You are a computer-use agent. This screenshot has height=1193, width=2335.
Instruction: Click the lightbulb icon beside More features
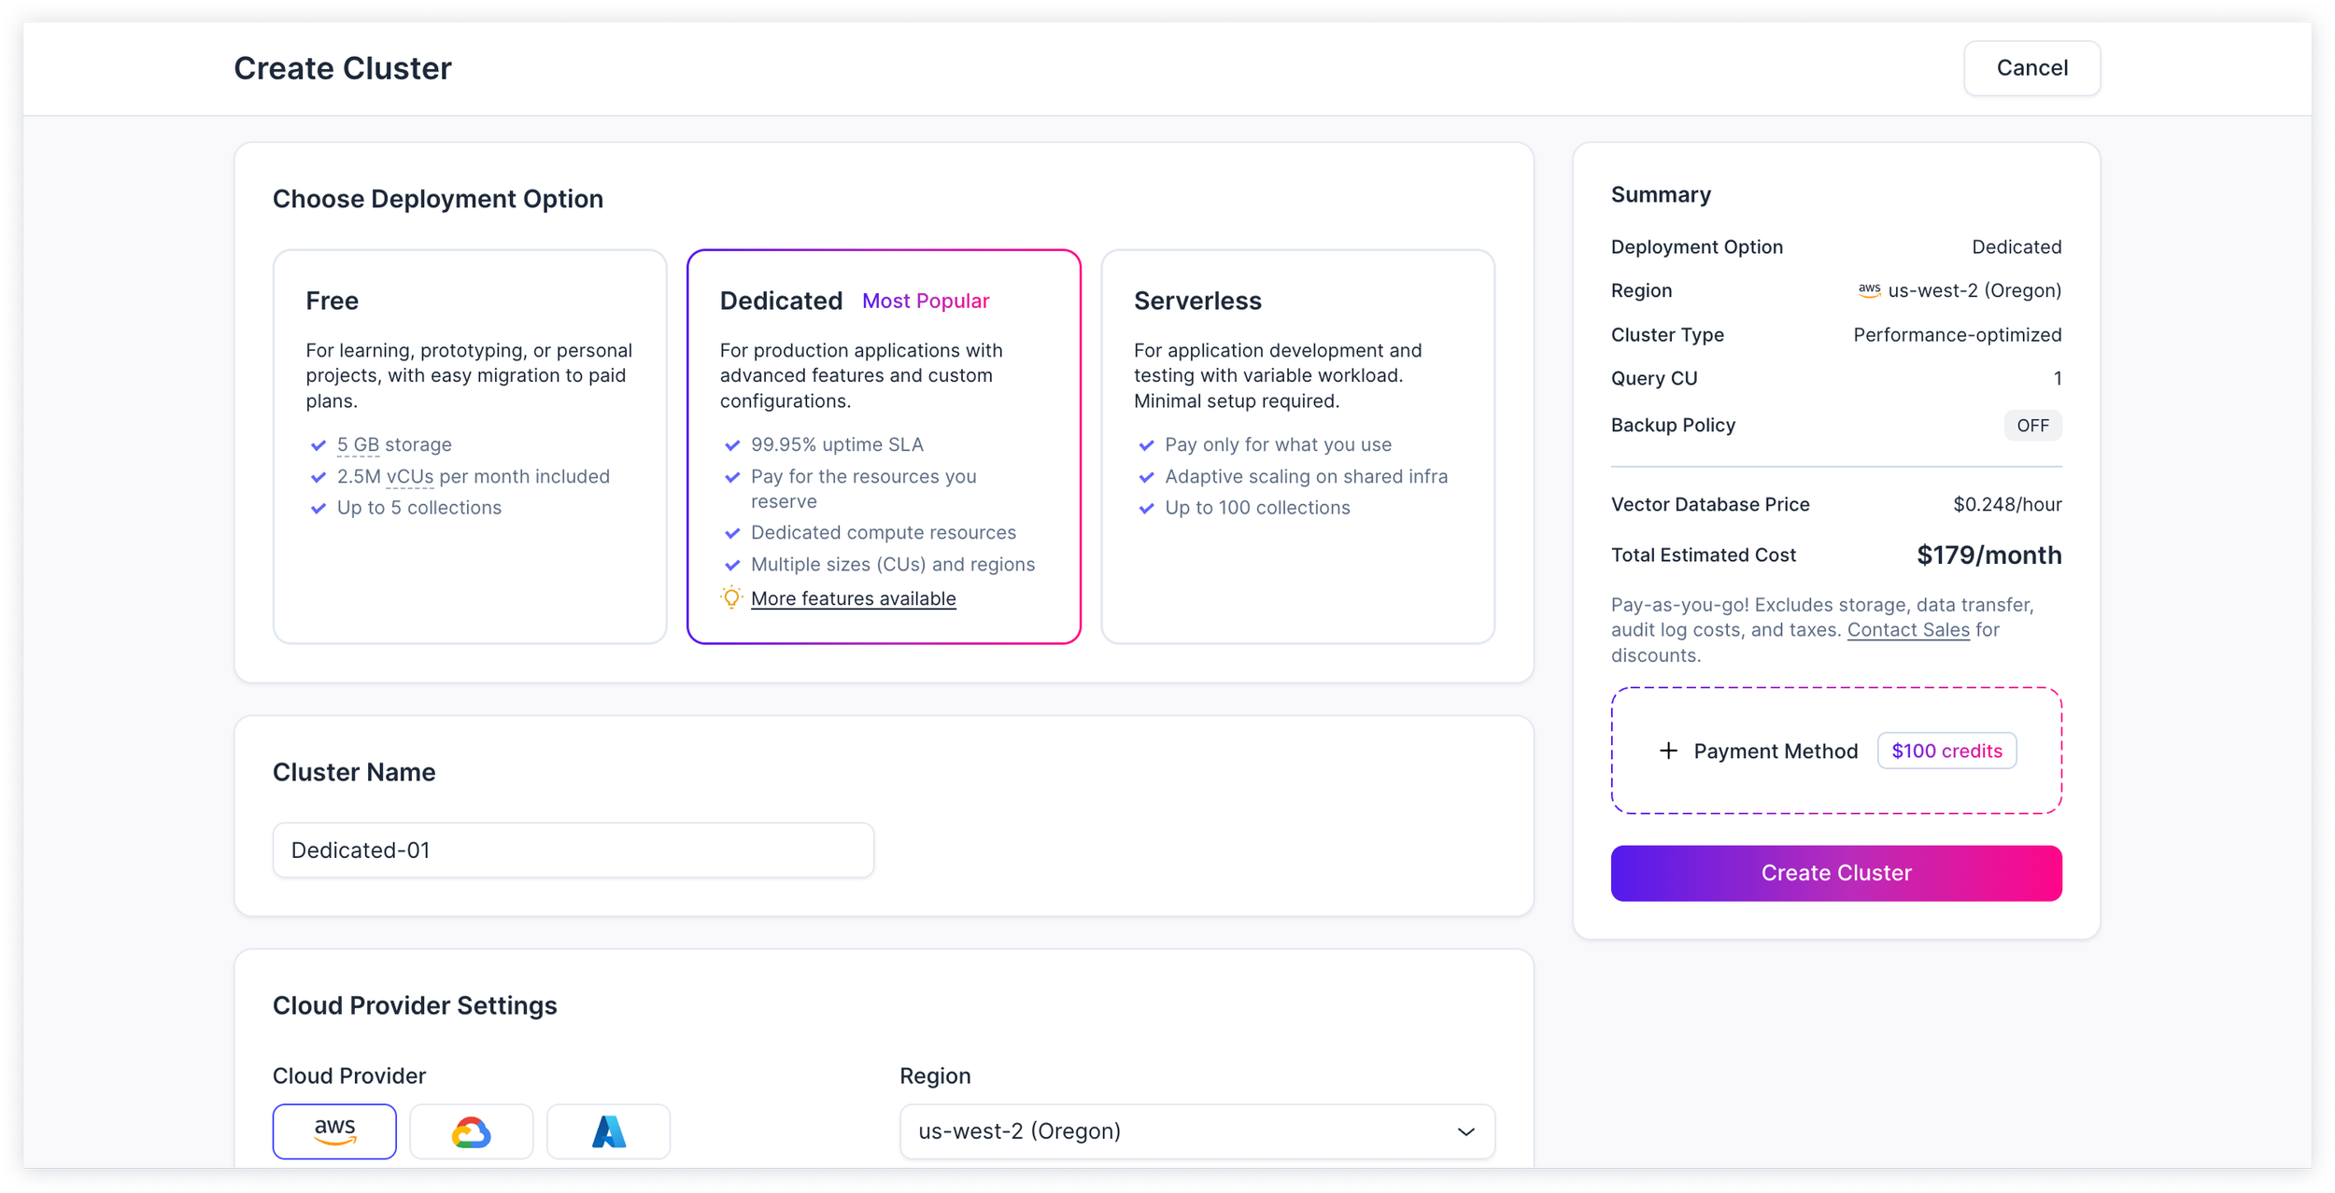(x=731, y=597)
